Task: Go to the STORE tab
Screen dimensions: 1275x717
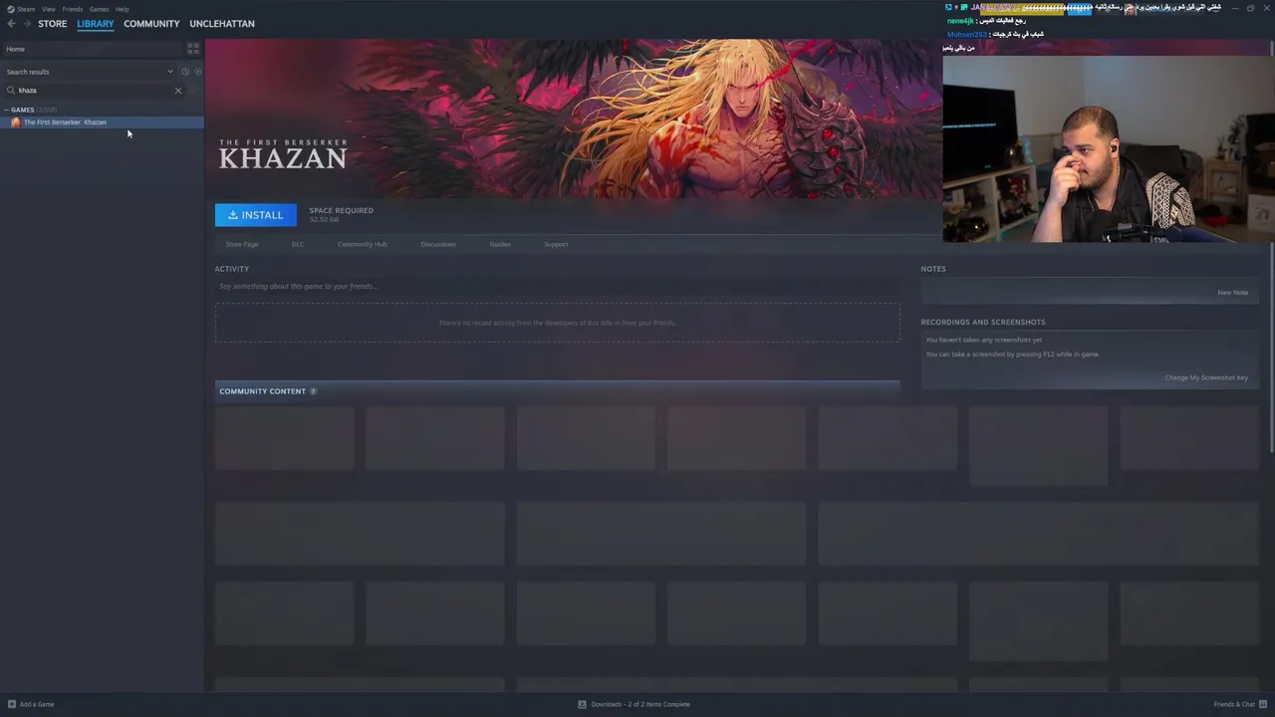Action: (x=53, y=24)
